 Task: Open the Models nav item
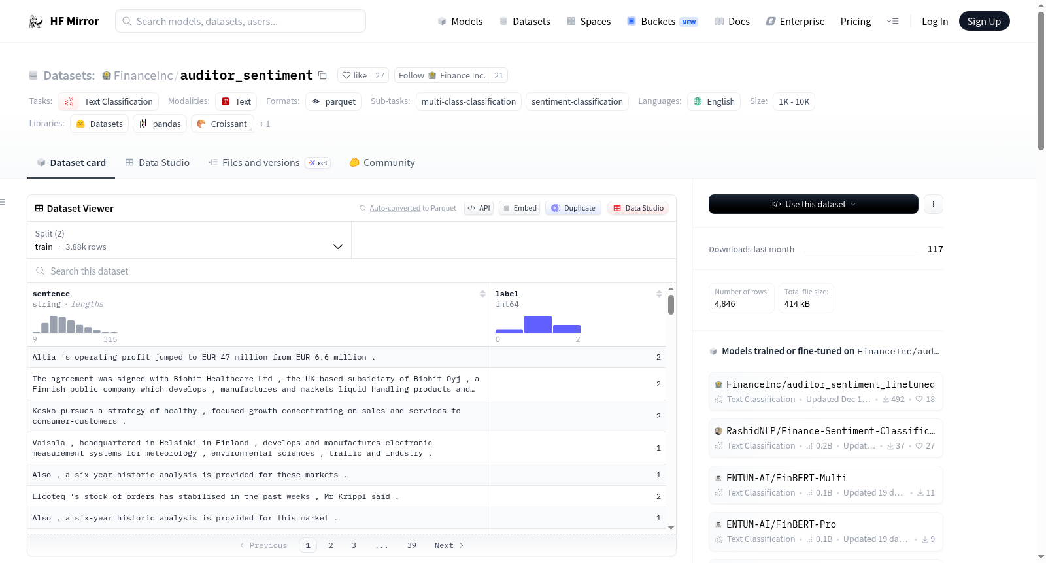tap(460, 22)
